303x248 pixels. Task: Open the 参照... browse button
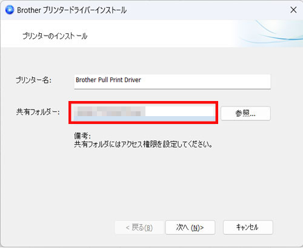click(x=245, y=113)
